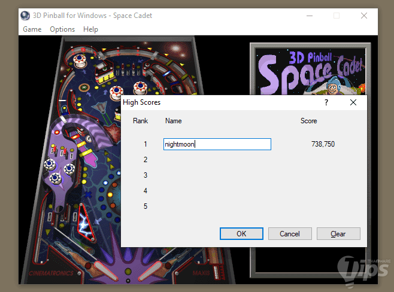394x292 pixels.
Task: Click the Score column header
Action: 309,121
